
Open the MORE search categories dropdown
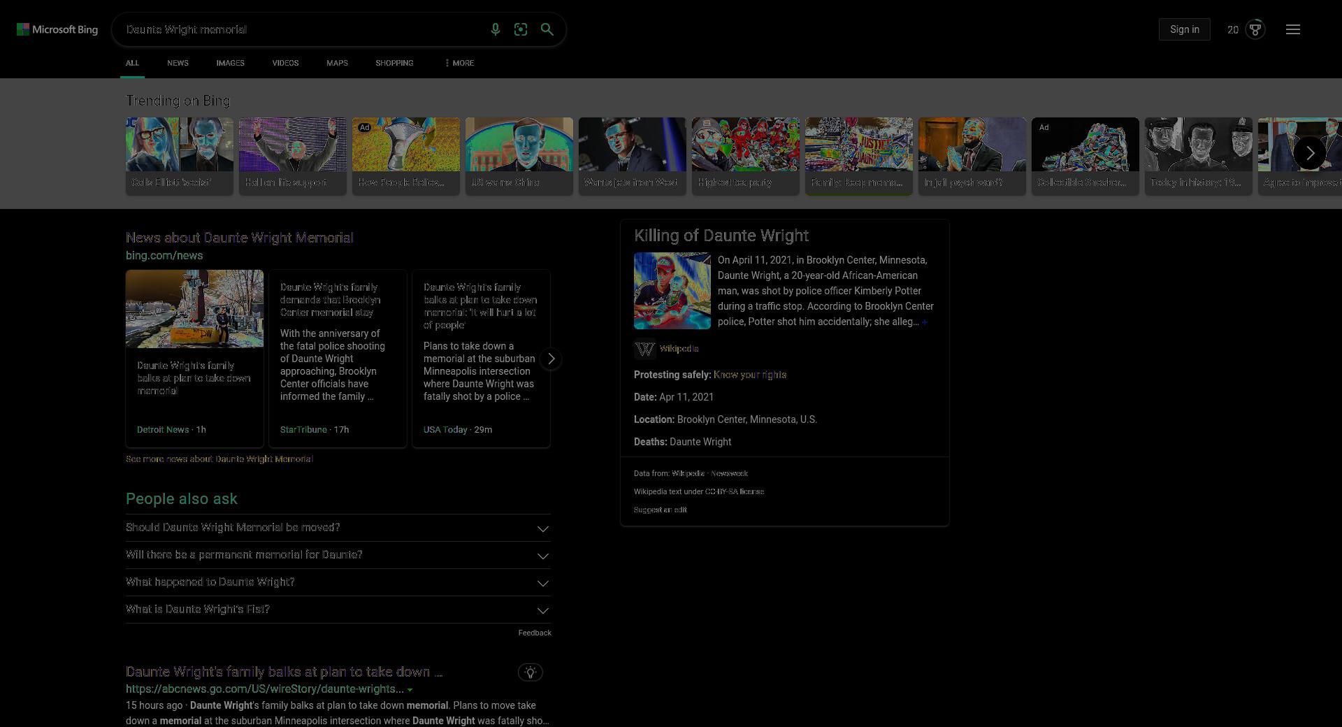pyautogui.click(x=459, y=63)
